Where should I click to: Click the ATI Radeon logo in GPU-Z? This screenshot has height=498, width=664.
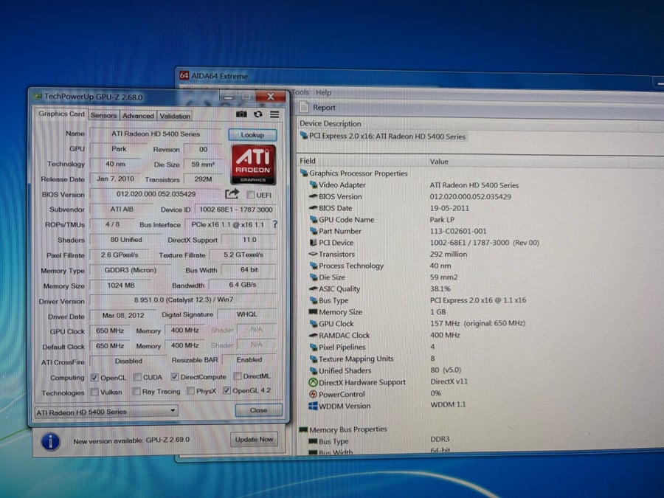tap(253, 165)
